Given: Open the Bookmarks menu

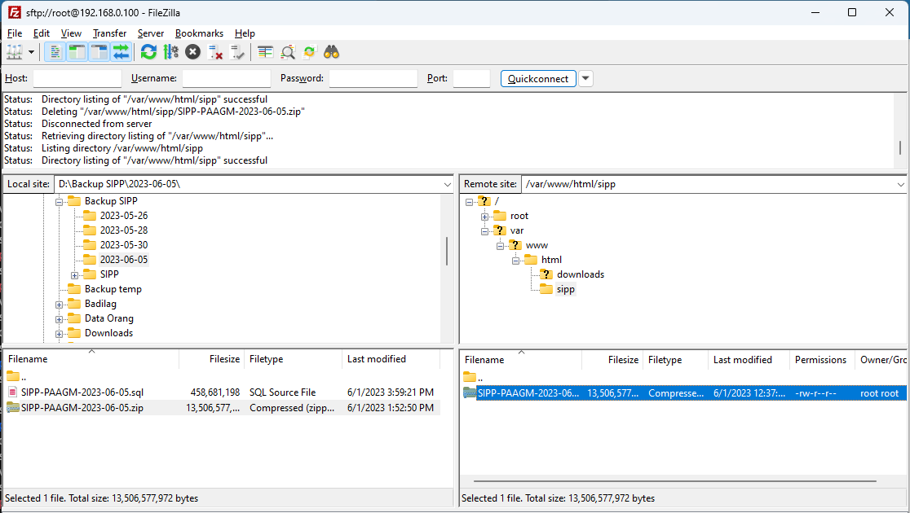Looking at the screenshot, I should 199,33.
